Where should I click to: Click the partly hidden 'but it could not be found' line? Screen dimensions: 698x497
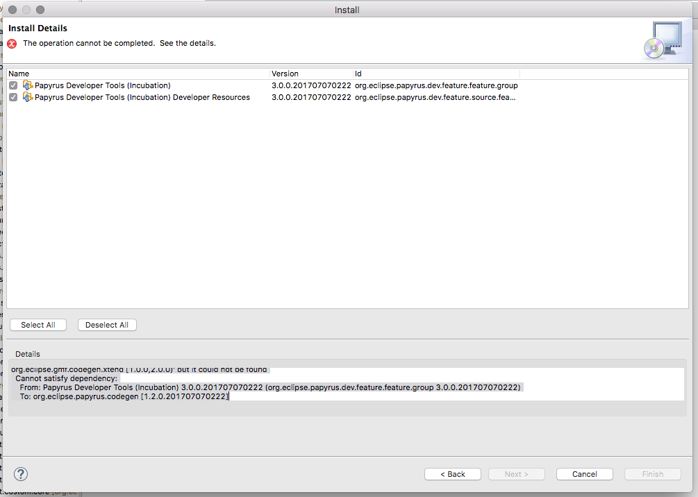139,370
